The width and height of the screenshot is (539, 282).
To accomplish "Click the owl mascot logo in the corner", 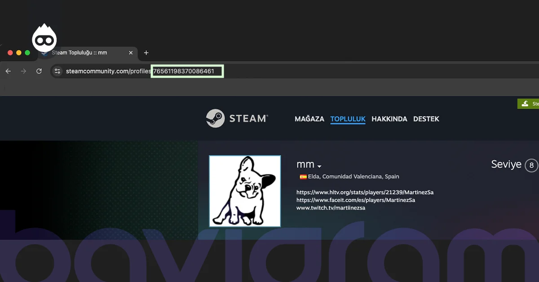I will point(44,38).
